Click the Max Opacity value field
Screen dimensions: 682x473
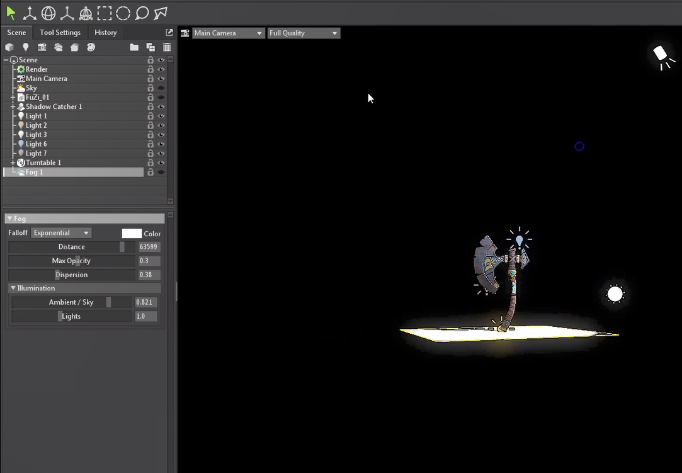pyautogui.click(x=149, y=261)
